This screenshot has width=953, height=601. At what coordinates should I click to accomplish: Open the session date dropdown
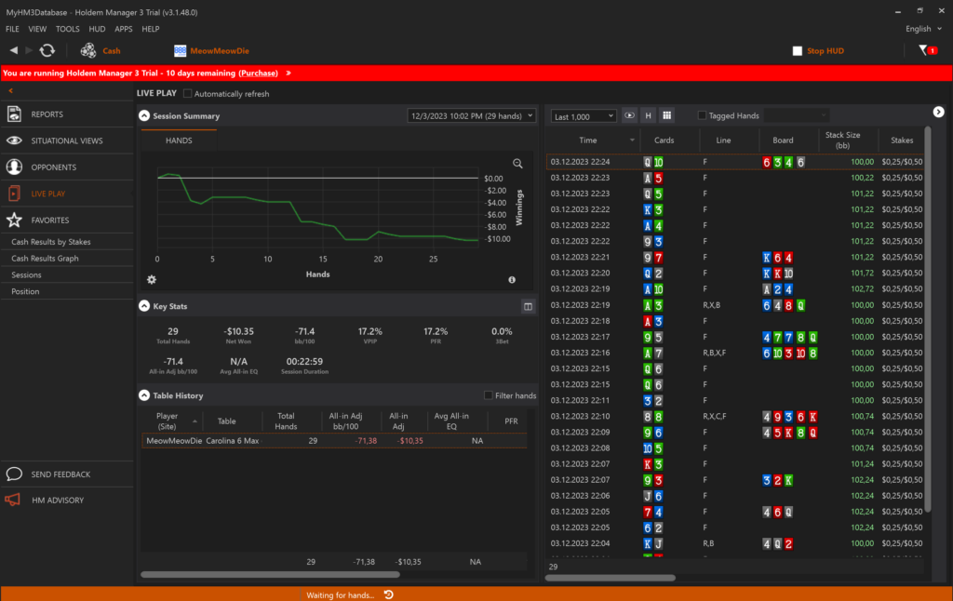tap(471, 115)
